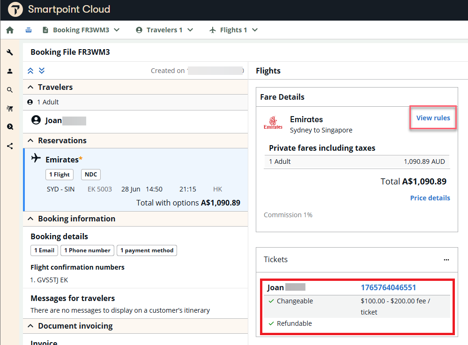Screen dimensions: 468x345
Task: Click the Tickets more options ellipsis
Action: point(446,260)
